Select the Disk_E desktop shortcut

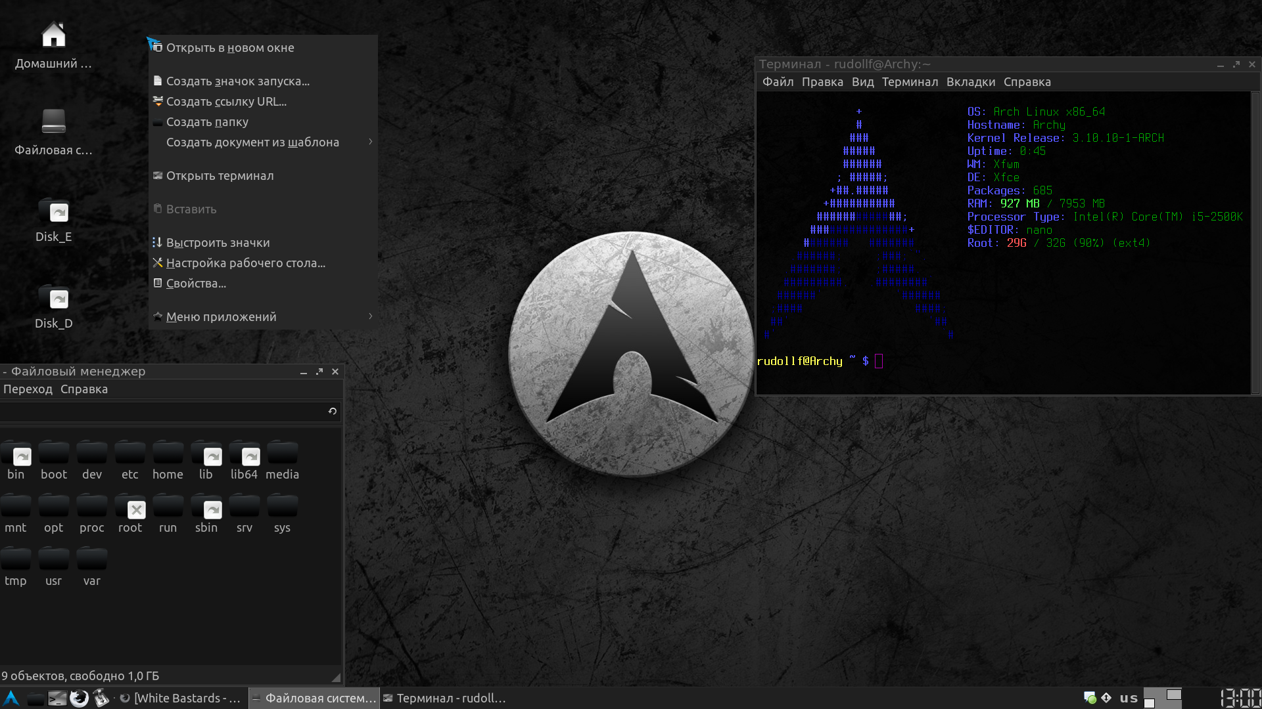pyautogui.click(x=53, y=219)
